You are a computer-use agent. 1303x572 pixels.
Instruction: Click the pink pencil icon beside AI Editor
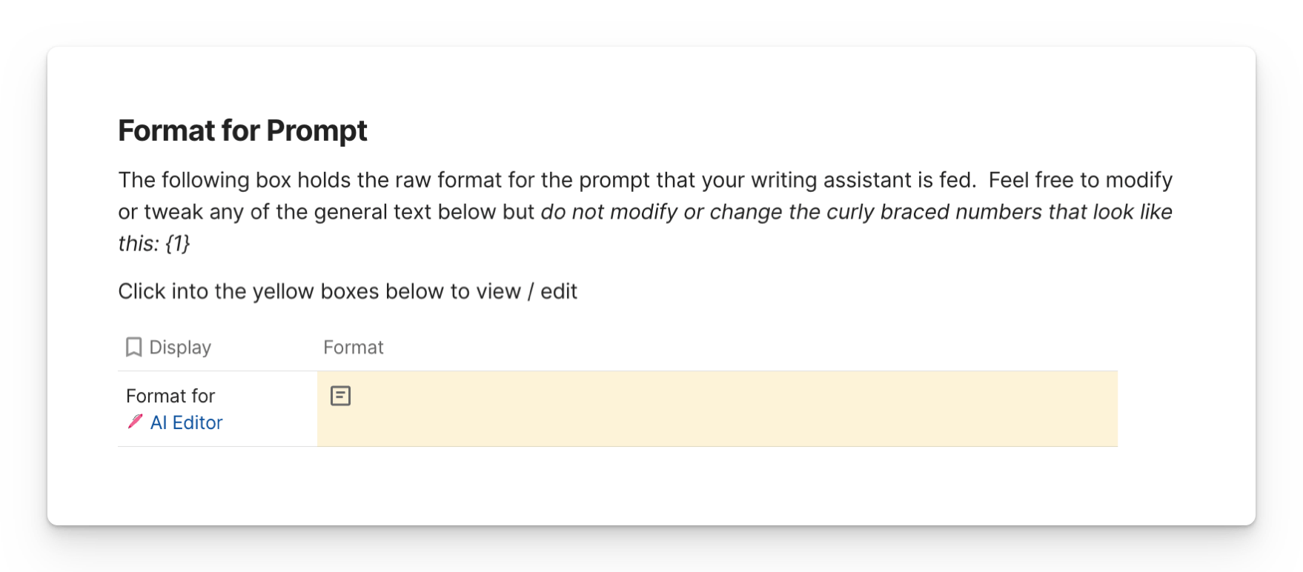135,422
